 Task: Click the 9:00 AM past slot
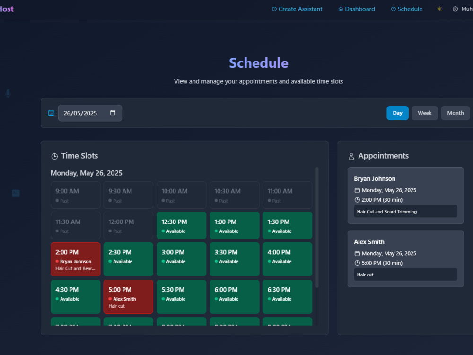[75, 195]
